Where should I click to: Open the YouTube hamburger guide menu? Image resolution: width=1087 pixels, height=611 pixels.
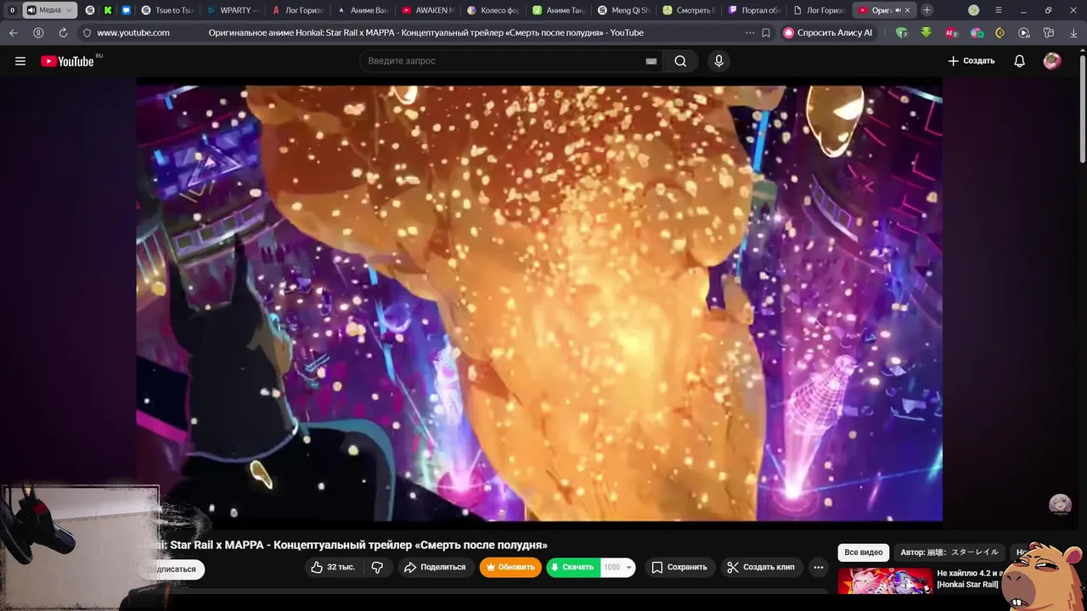click(20, 61)
